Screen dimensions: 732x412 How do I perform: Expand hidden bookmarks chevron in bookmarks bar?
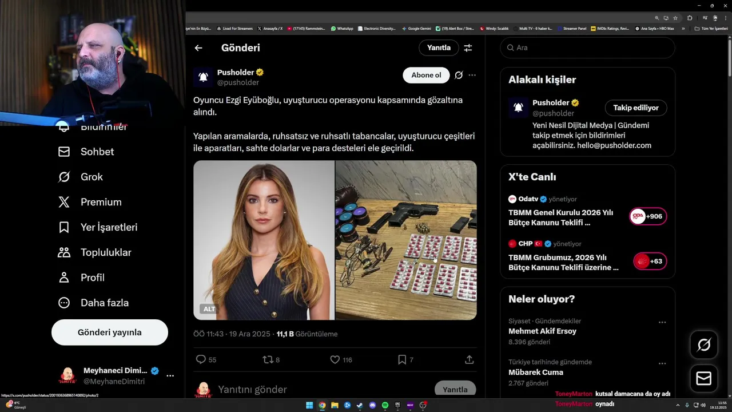click(x=683, y=28)
